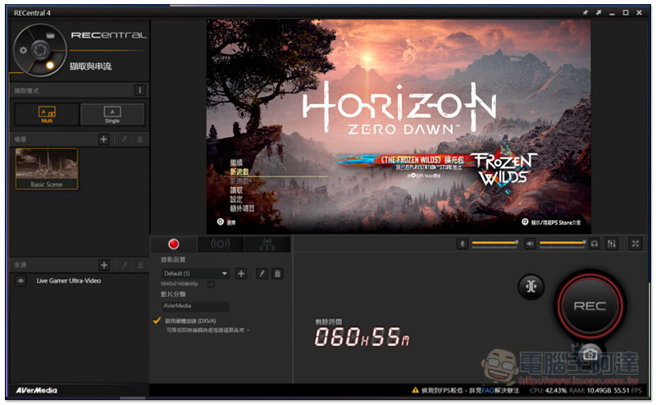Click the 060h55m remaining time display
This screenshot has height=405, width=656.
(x=362, y=337)
